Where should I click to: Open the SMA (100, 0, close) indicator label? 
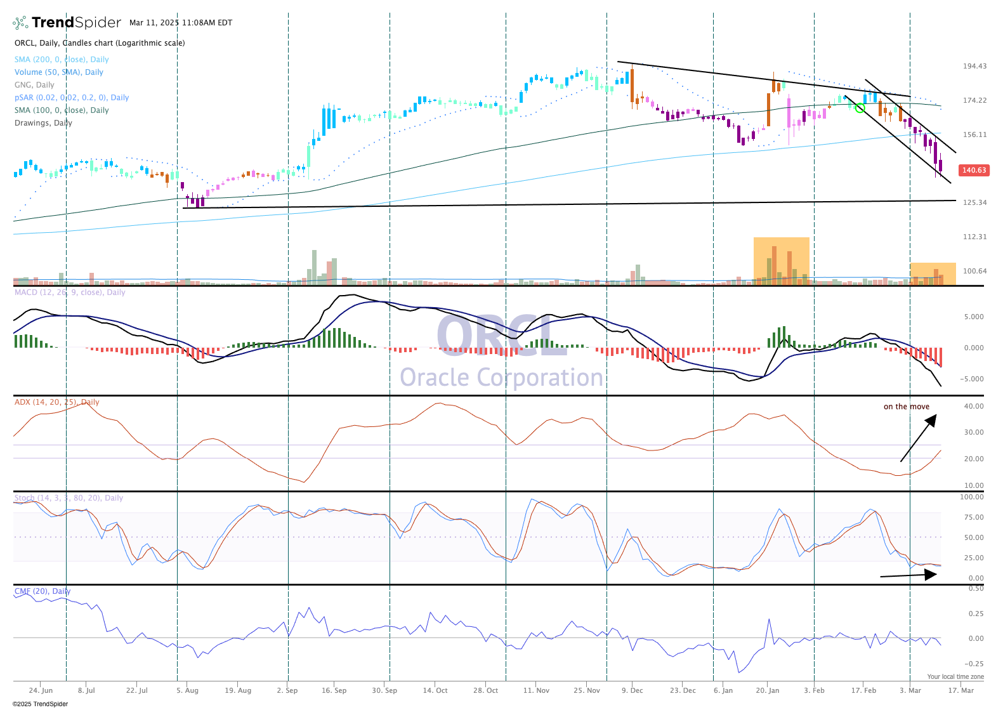[x=62, y=110]
